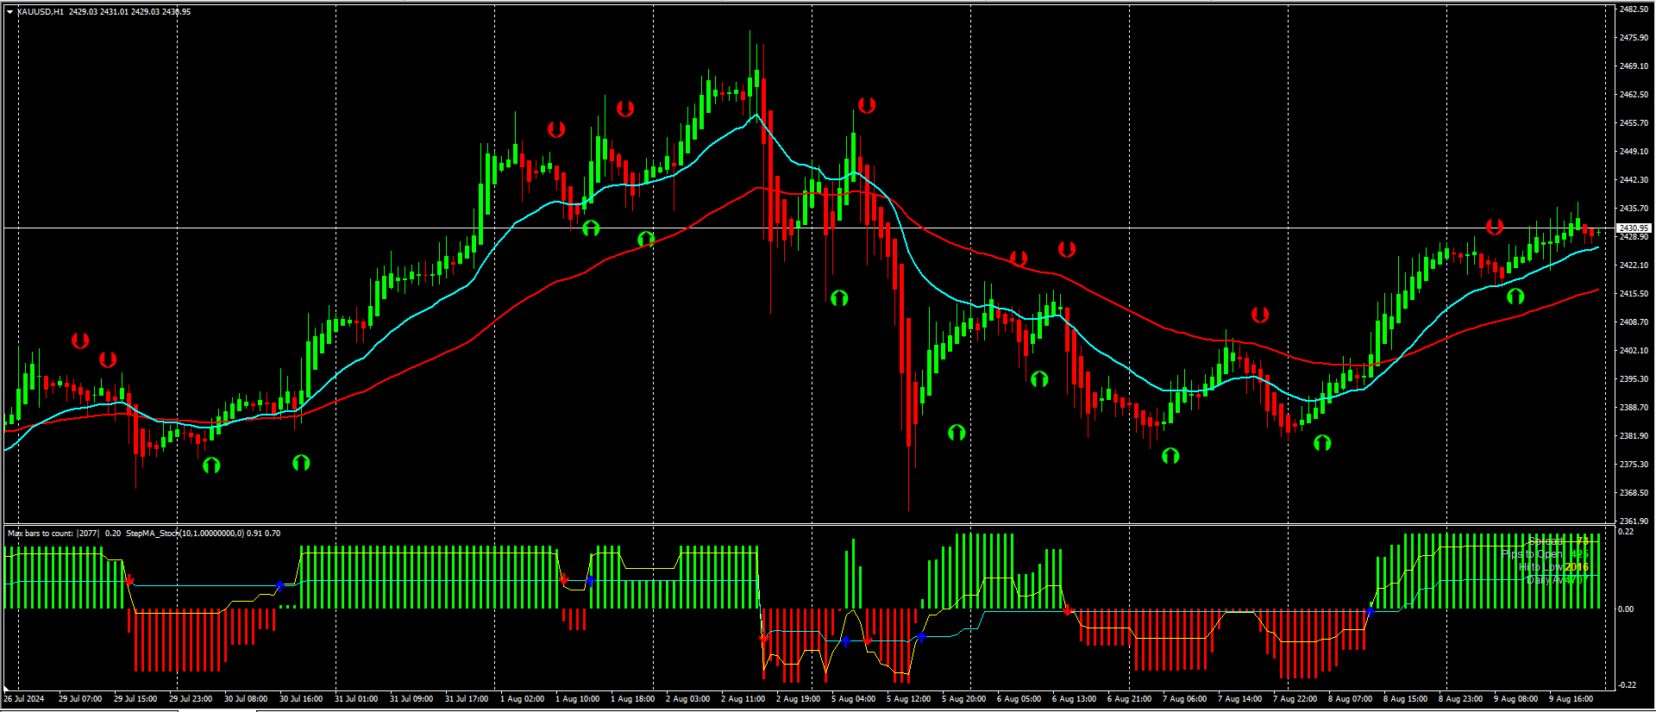This screenshot has width=1656, height=712.
Task: Click the red sell arrow above 1 Aug 10:00
Action: click(x=556, y=129)
